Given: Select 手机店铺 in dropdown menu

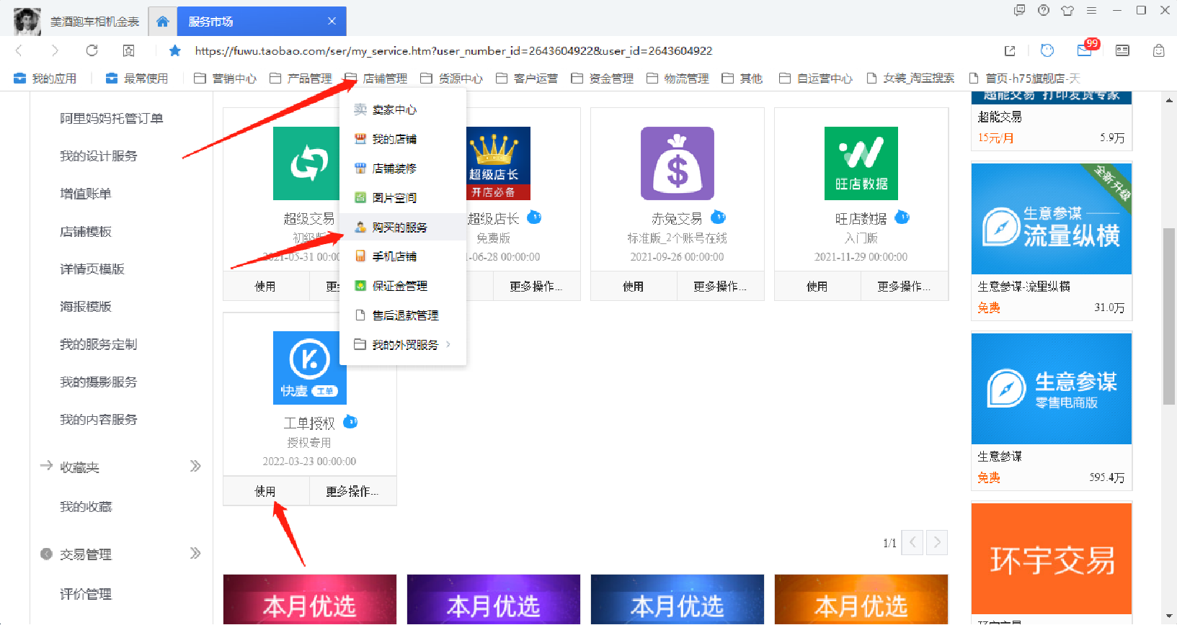Looking at the screenshot, I should pyautogui.click(x=403, y=256).
